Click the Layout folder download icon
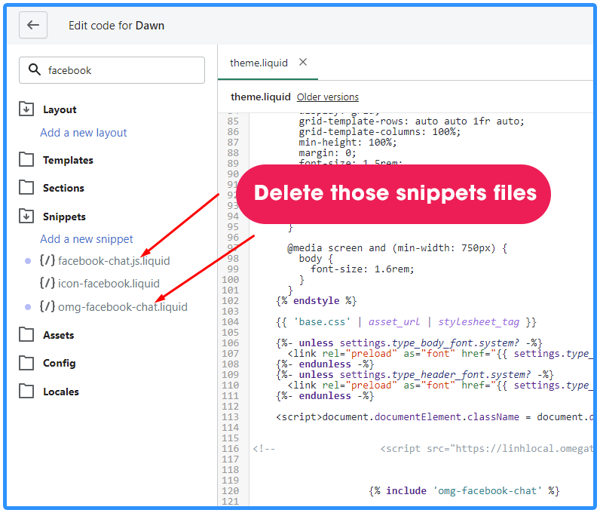This screenshot has height=513, width=600. point(26,109)
